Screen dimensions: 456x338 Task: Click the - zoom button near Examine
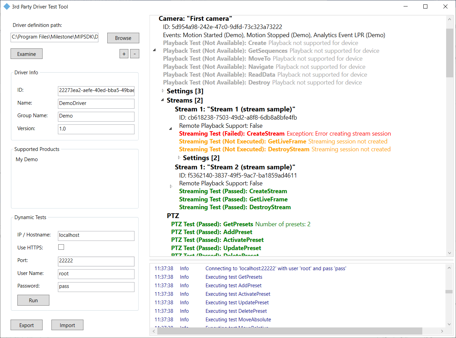click(135, 54)
